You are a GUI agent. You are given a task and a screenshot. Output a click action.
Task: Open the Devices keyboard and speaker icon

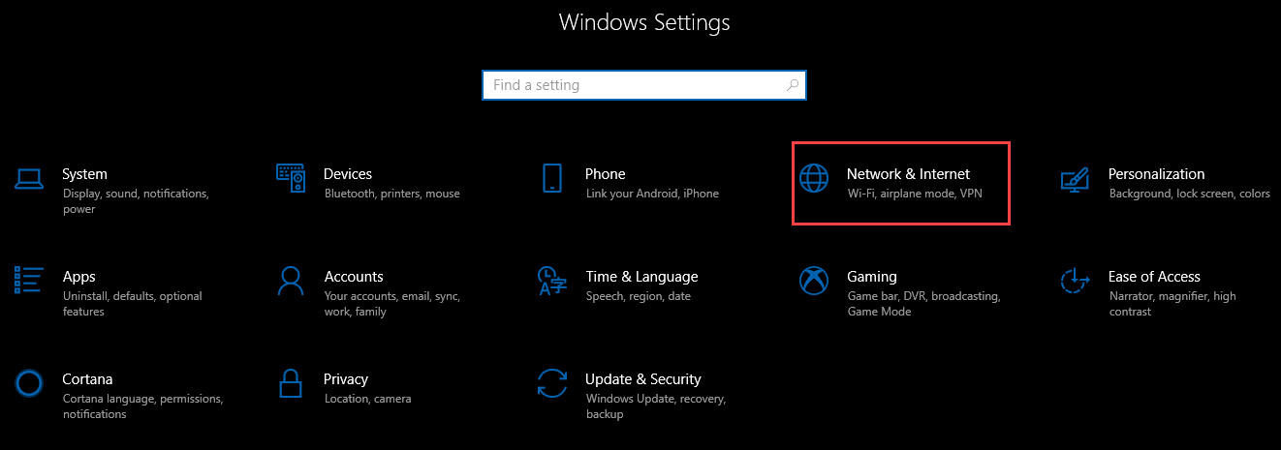(x=291, y=178)
